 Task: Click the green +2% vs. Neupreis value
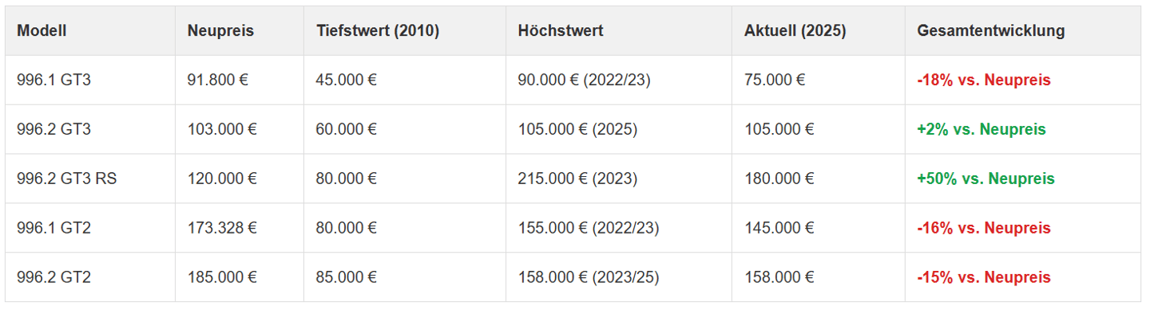981,129
